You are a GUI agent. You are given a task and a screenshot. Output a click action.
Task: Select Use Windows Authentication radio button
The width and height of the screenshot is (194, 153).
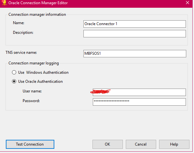pyautogui.click(x=14, y=72)
